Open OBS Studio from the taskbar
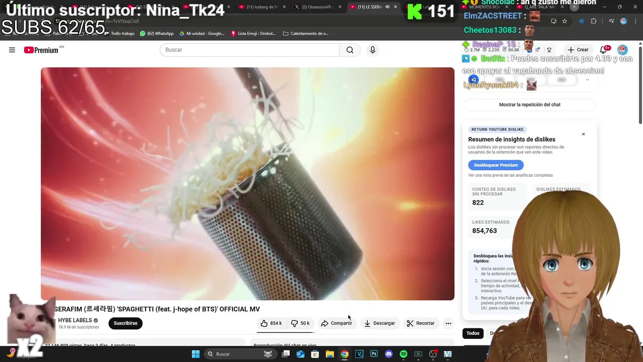 point(433,354)
